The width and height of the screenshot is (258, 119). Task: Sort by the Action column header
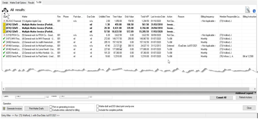tap(171, 17)
